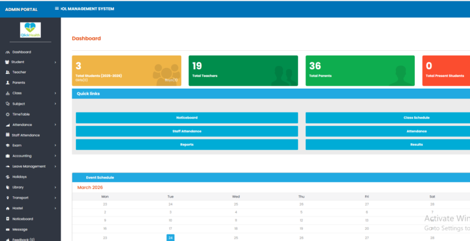Open the Total Teachers card
Viewport: 470px width, 241px height.
pyautogui.click(x=243, y=71)
